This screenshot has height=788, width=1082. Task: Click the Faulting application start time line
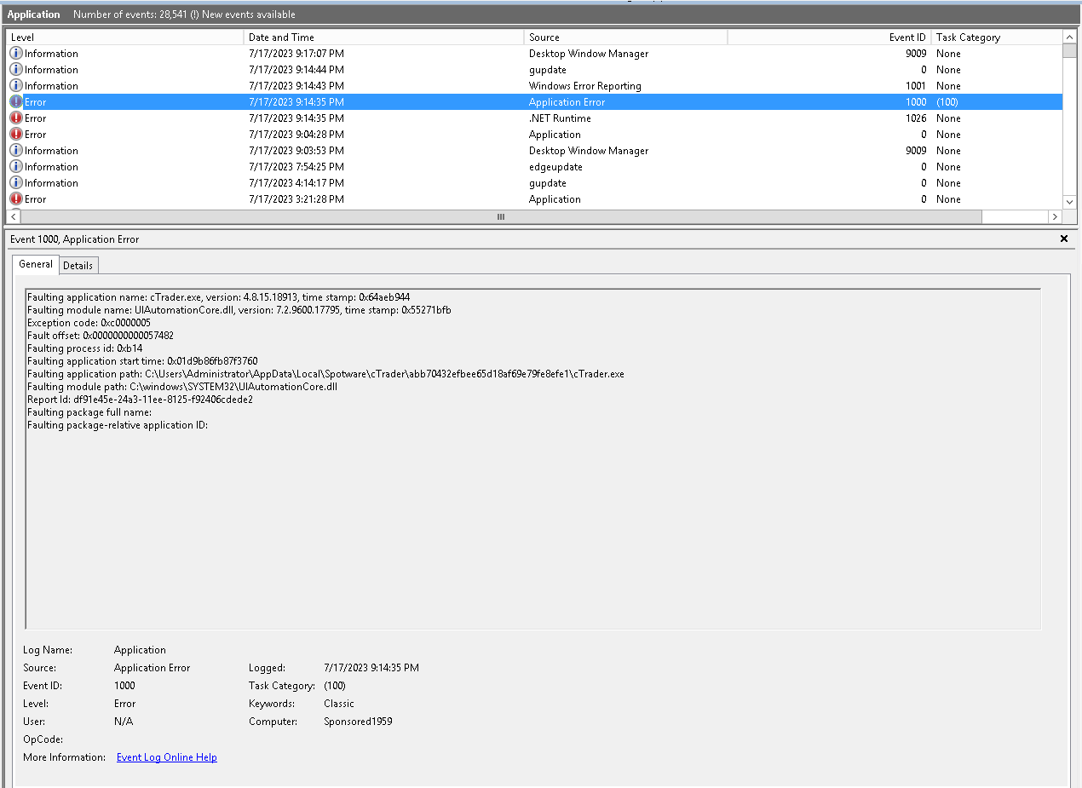coord(142,361)
